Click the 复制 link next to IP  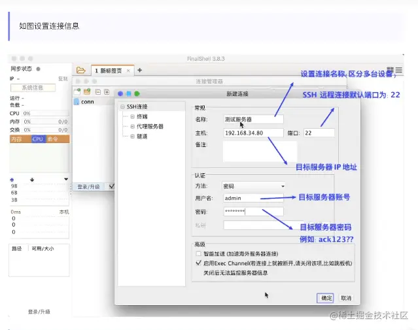63,78
